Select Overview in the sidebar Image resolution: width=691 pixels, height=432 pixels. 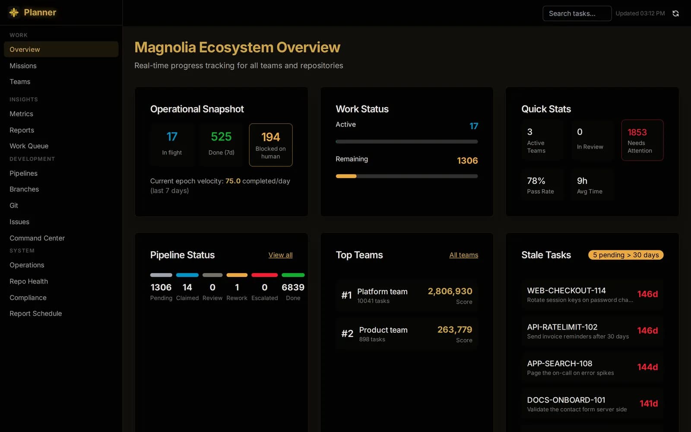[x=61, y=49]
